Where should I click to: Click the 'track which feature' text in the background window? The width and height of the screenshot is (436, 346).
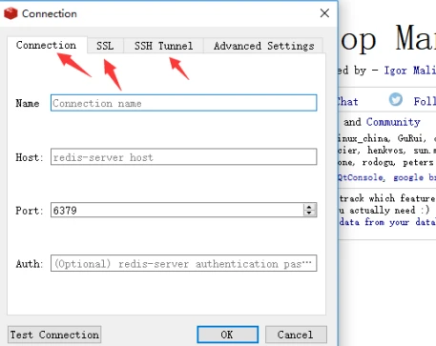coord(386,198)
